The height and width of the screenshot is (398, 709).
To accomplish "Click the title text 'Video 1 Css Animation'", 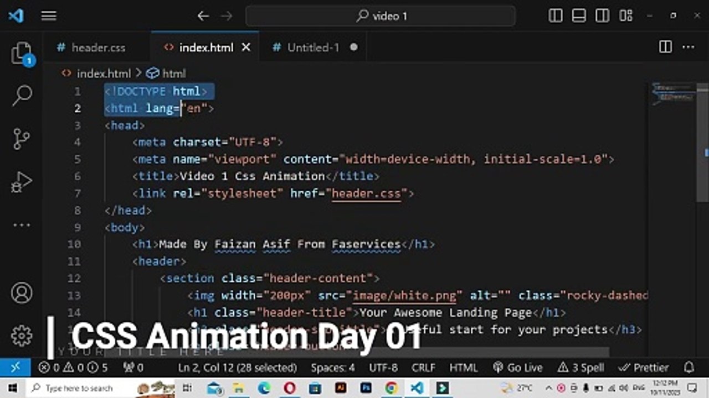I will (252, 176).
